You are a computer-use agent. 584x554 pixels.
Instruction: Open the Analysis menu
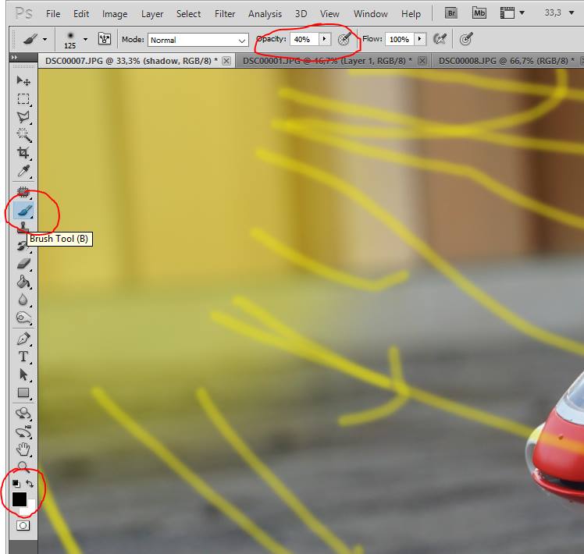pyautogui.click(x=265, y=14)
